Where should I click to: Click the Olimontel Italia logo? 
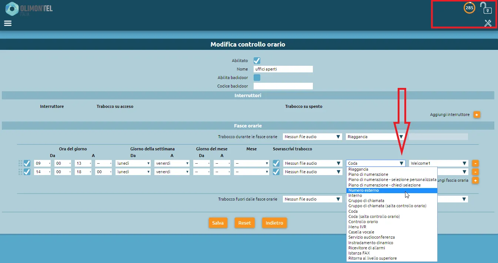29,9
